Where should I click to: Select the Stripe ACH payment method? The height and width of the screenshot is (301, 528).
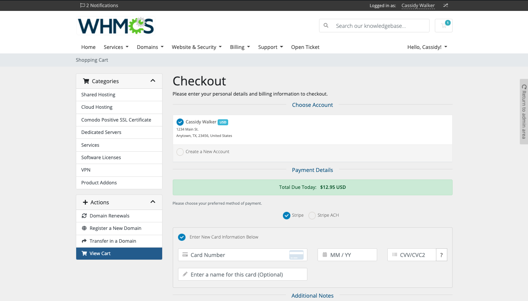pyautogui.click(x=312, y=216)
